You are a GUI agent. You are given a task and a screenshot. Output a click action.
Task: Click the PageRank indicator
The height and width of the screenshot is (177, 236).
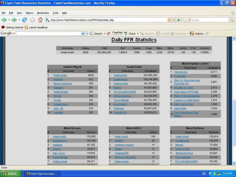tap(117, 33)
